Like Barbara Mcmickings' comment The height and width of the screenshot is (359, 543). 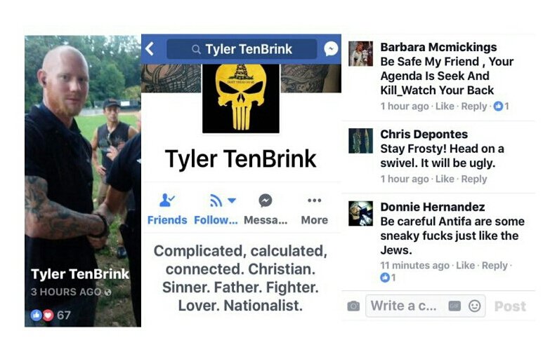click(x=445, y=107)
